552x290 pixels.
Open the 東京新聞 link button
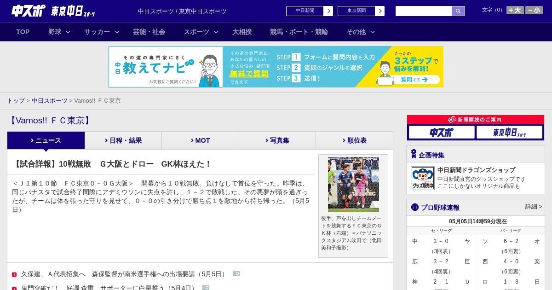(356, 11)
